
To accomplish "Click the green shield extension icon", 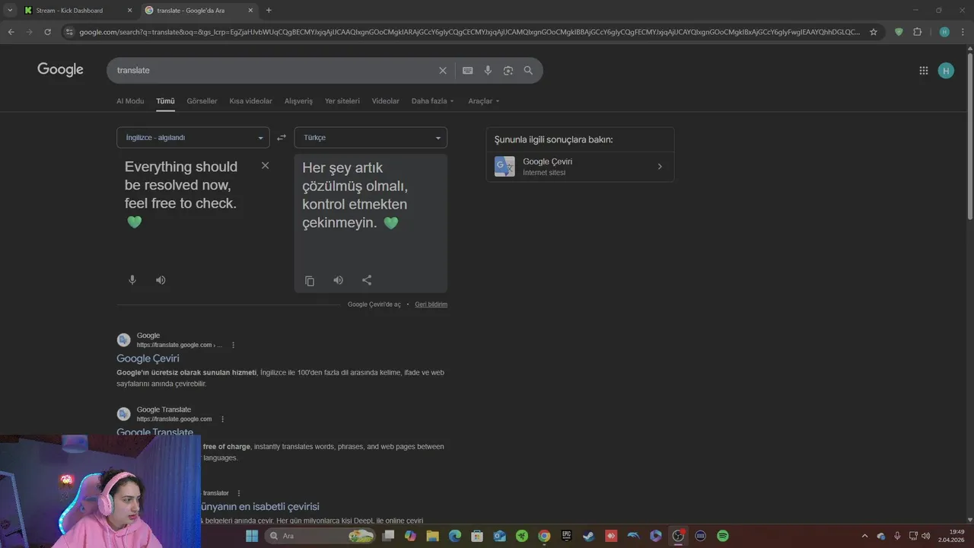I will (x=899, y=32).
